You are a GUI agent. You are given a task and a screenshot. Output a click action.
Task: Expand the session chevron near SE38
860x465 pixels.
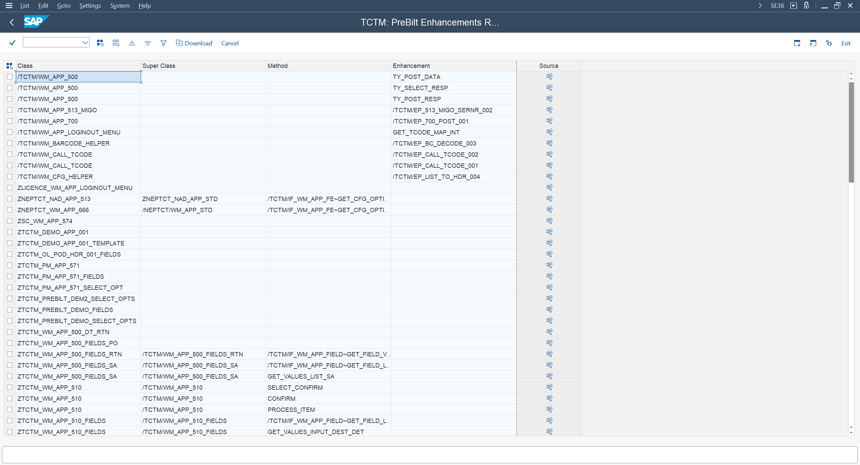tap(760, 5)
